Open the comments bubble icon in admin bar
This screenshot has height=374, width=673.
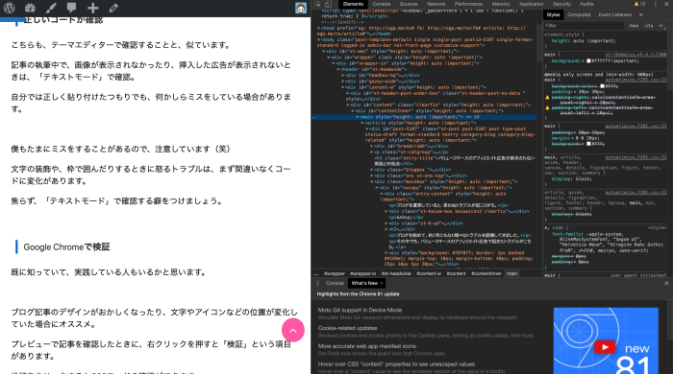click(x=71, y=8)
